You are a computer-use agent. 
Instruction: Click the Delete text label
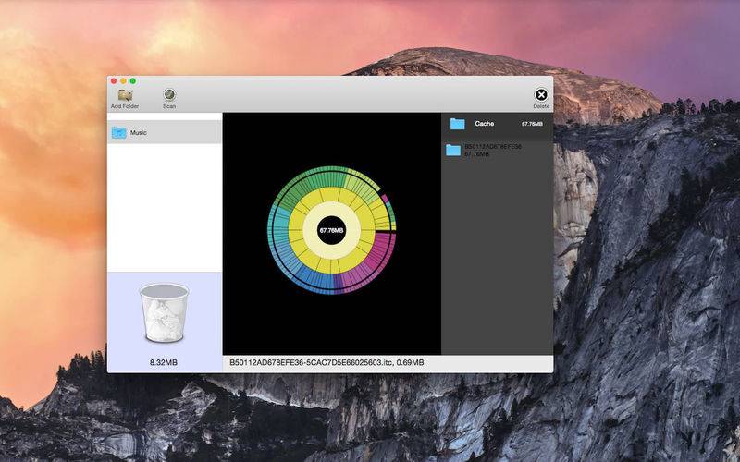tap(541, 106)
